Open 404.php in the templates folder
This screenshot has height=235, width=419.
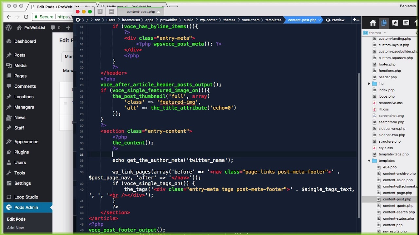click(x=390, y=167)
